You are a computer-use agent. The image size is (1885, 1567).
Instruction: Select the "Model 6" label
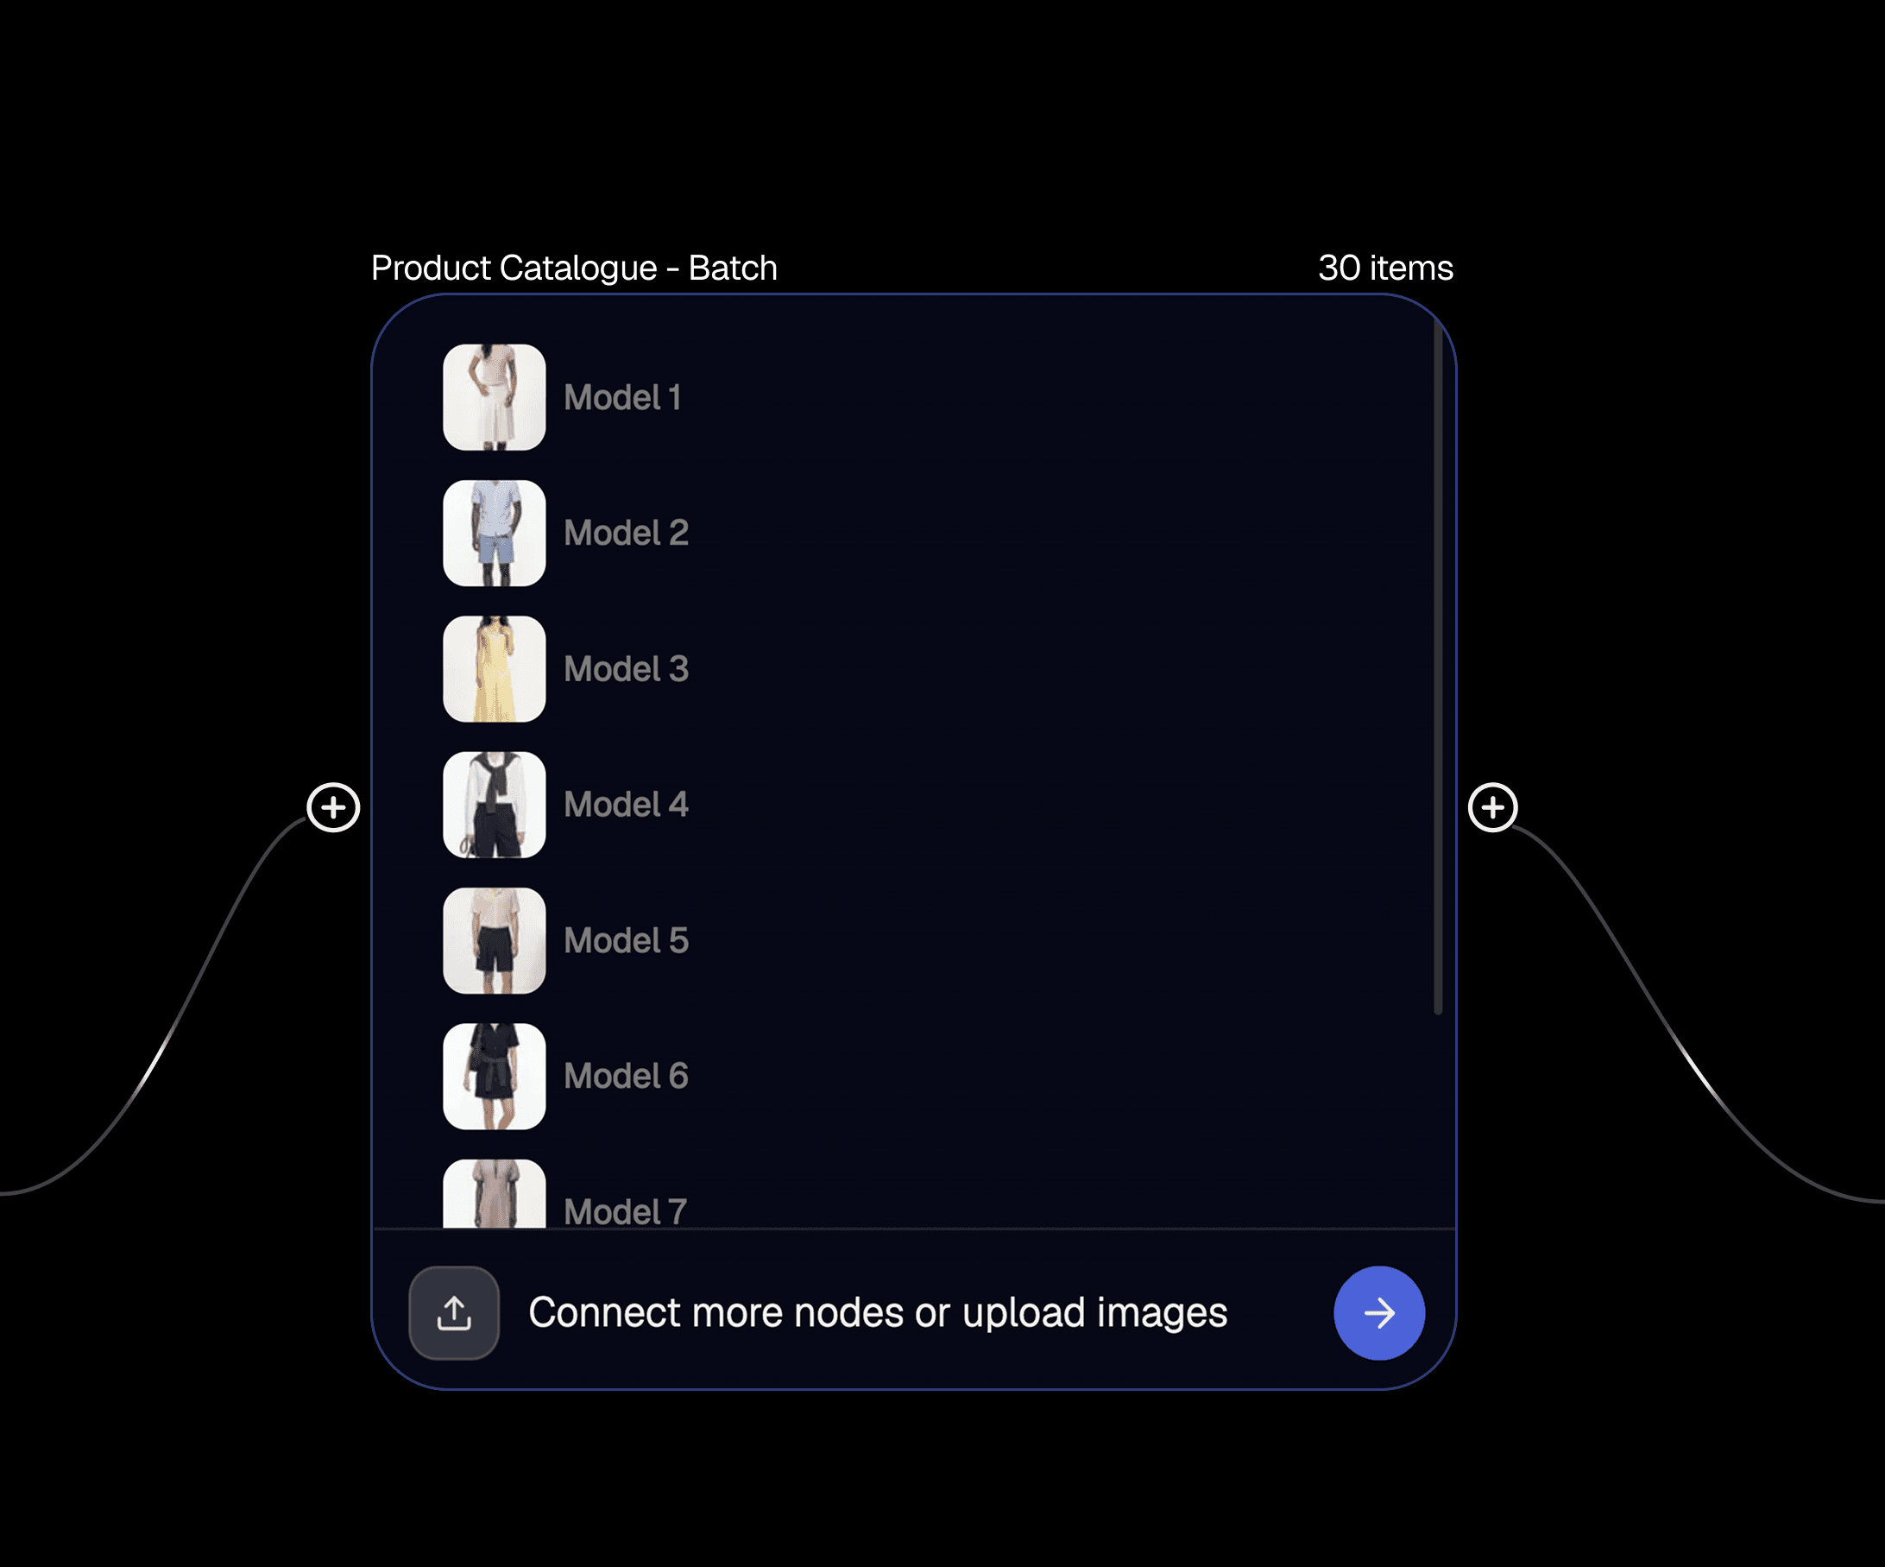[627, 1076]
